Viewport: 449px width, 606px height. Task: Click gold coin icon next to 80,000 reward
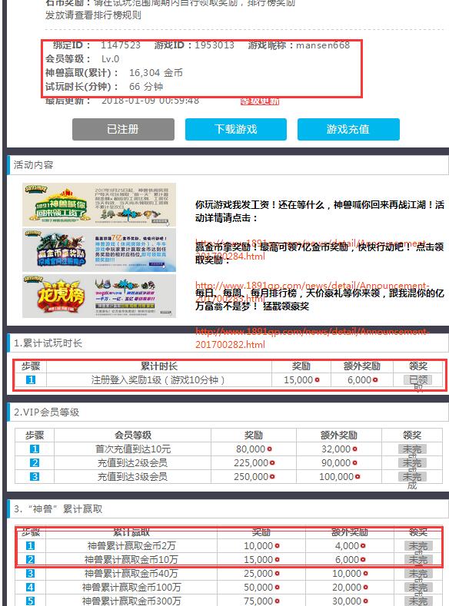[x=270, y=449]
